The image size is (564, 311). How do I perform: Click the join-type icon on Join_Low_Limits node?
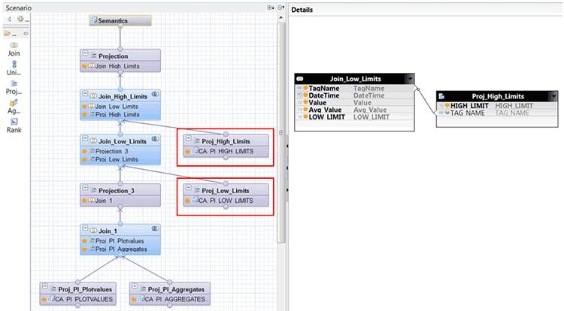click(x=154, y=138)
